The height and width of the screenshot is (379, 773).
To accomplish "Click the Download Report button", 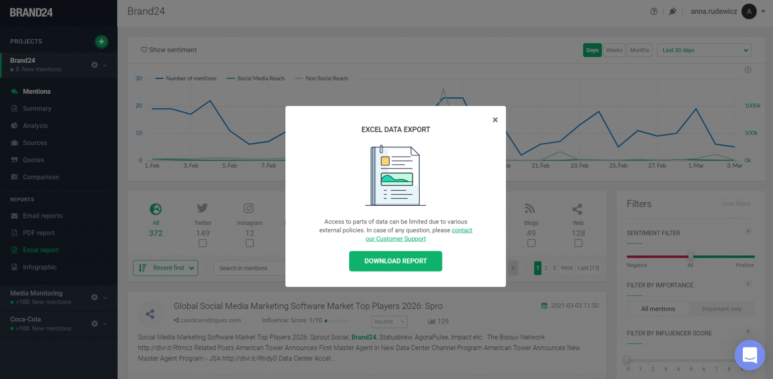I will [396, 261].
